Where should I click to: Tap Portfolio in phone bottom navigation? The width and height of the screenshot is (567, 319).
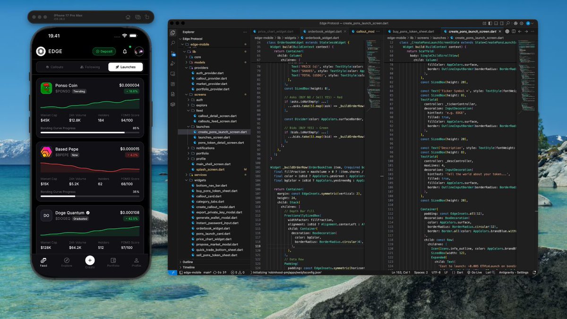[x=113, y=262]
